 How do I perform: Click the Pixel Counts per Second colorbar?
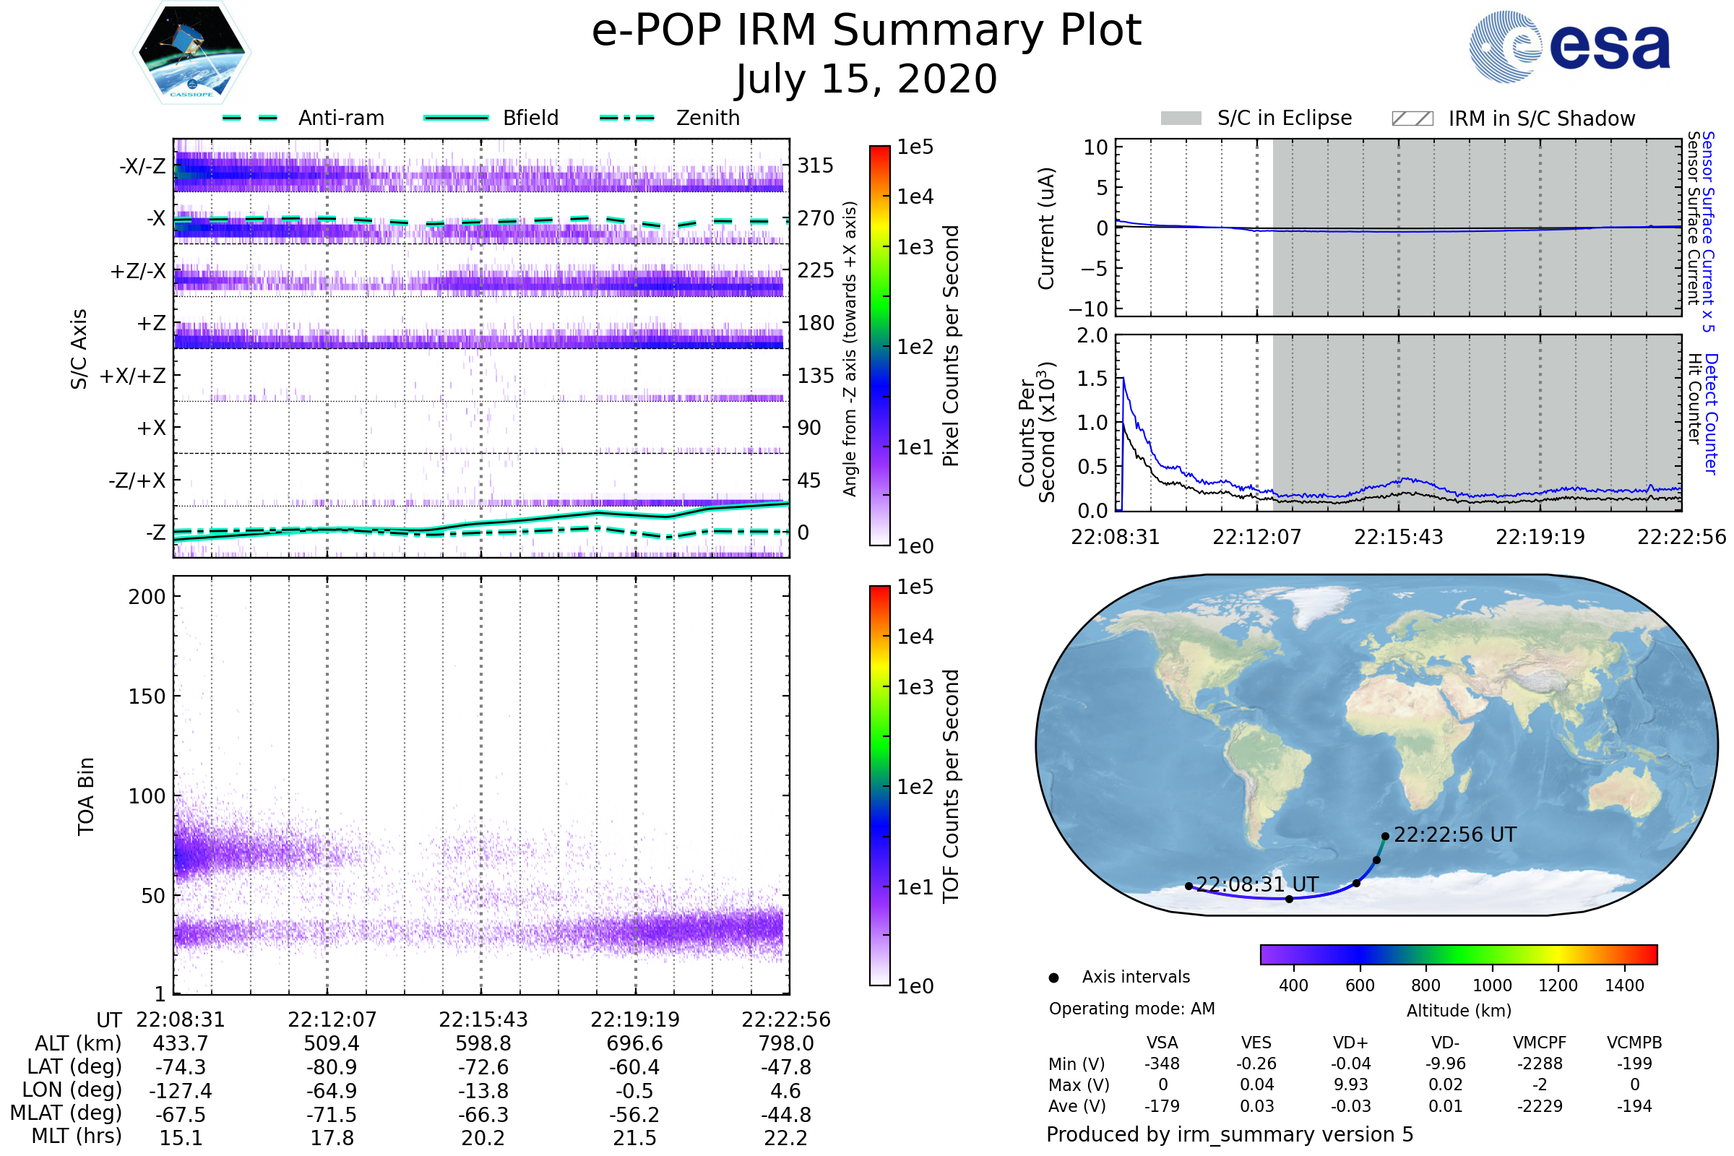click(879, 345)
